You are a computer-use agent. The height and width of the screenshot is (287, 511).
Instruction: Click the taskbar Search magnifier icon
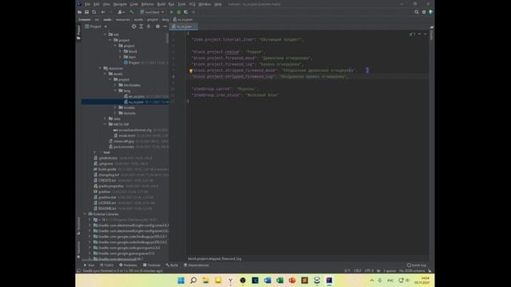pos(193,281)
